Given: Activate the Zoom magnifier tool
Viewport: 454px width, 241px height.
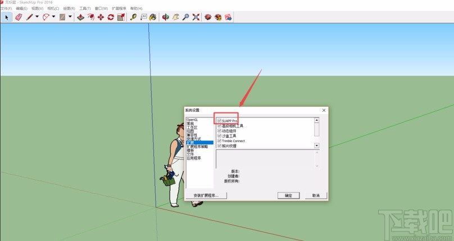Looking at the screenshot, I should [186, 17].
